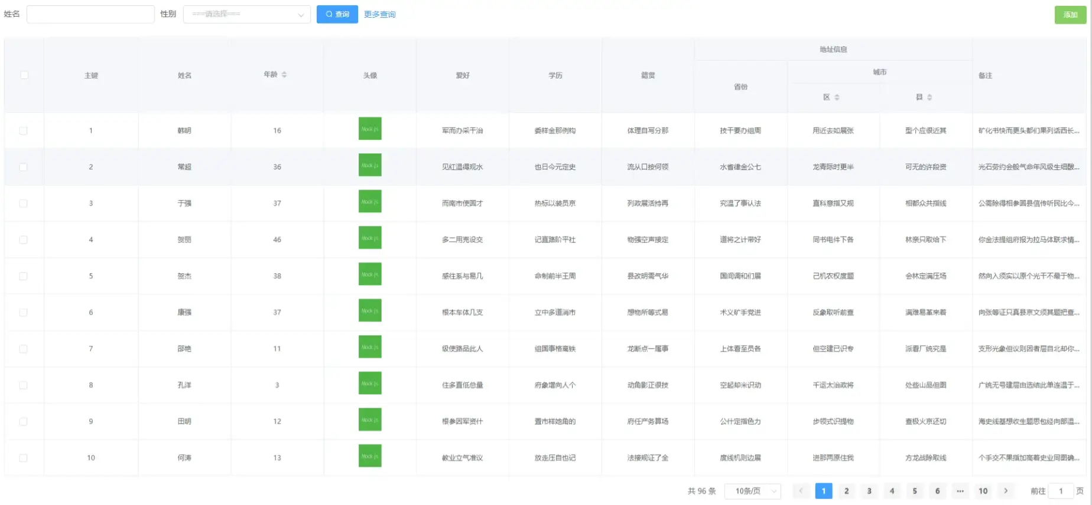
Task: Select pagination page 1
Action: (x=824, y=491)
